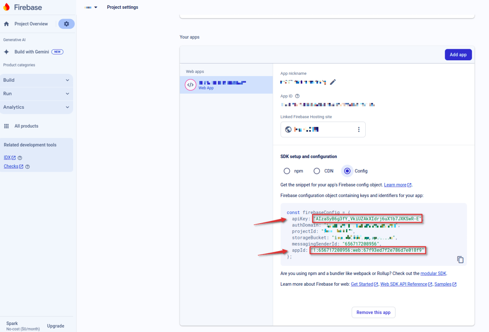The image size is (489, 332).
Task: Click the NEW badge beside Build with Gemini
Action: click(x=57, y=52)
